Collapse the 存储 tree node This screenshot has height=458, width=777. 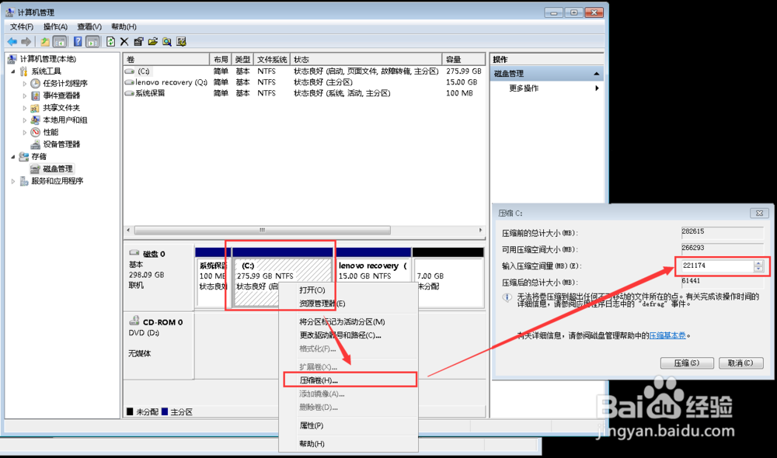13,157
